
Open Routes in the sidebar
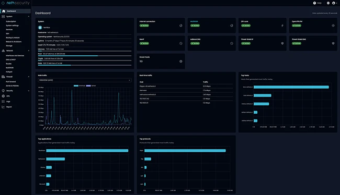pos(9,64)
